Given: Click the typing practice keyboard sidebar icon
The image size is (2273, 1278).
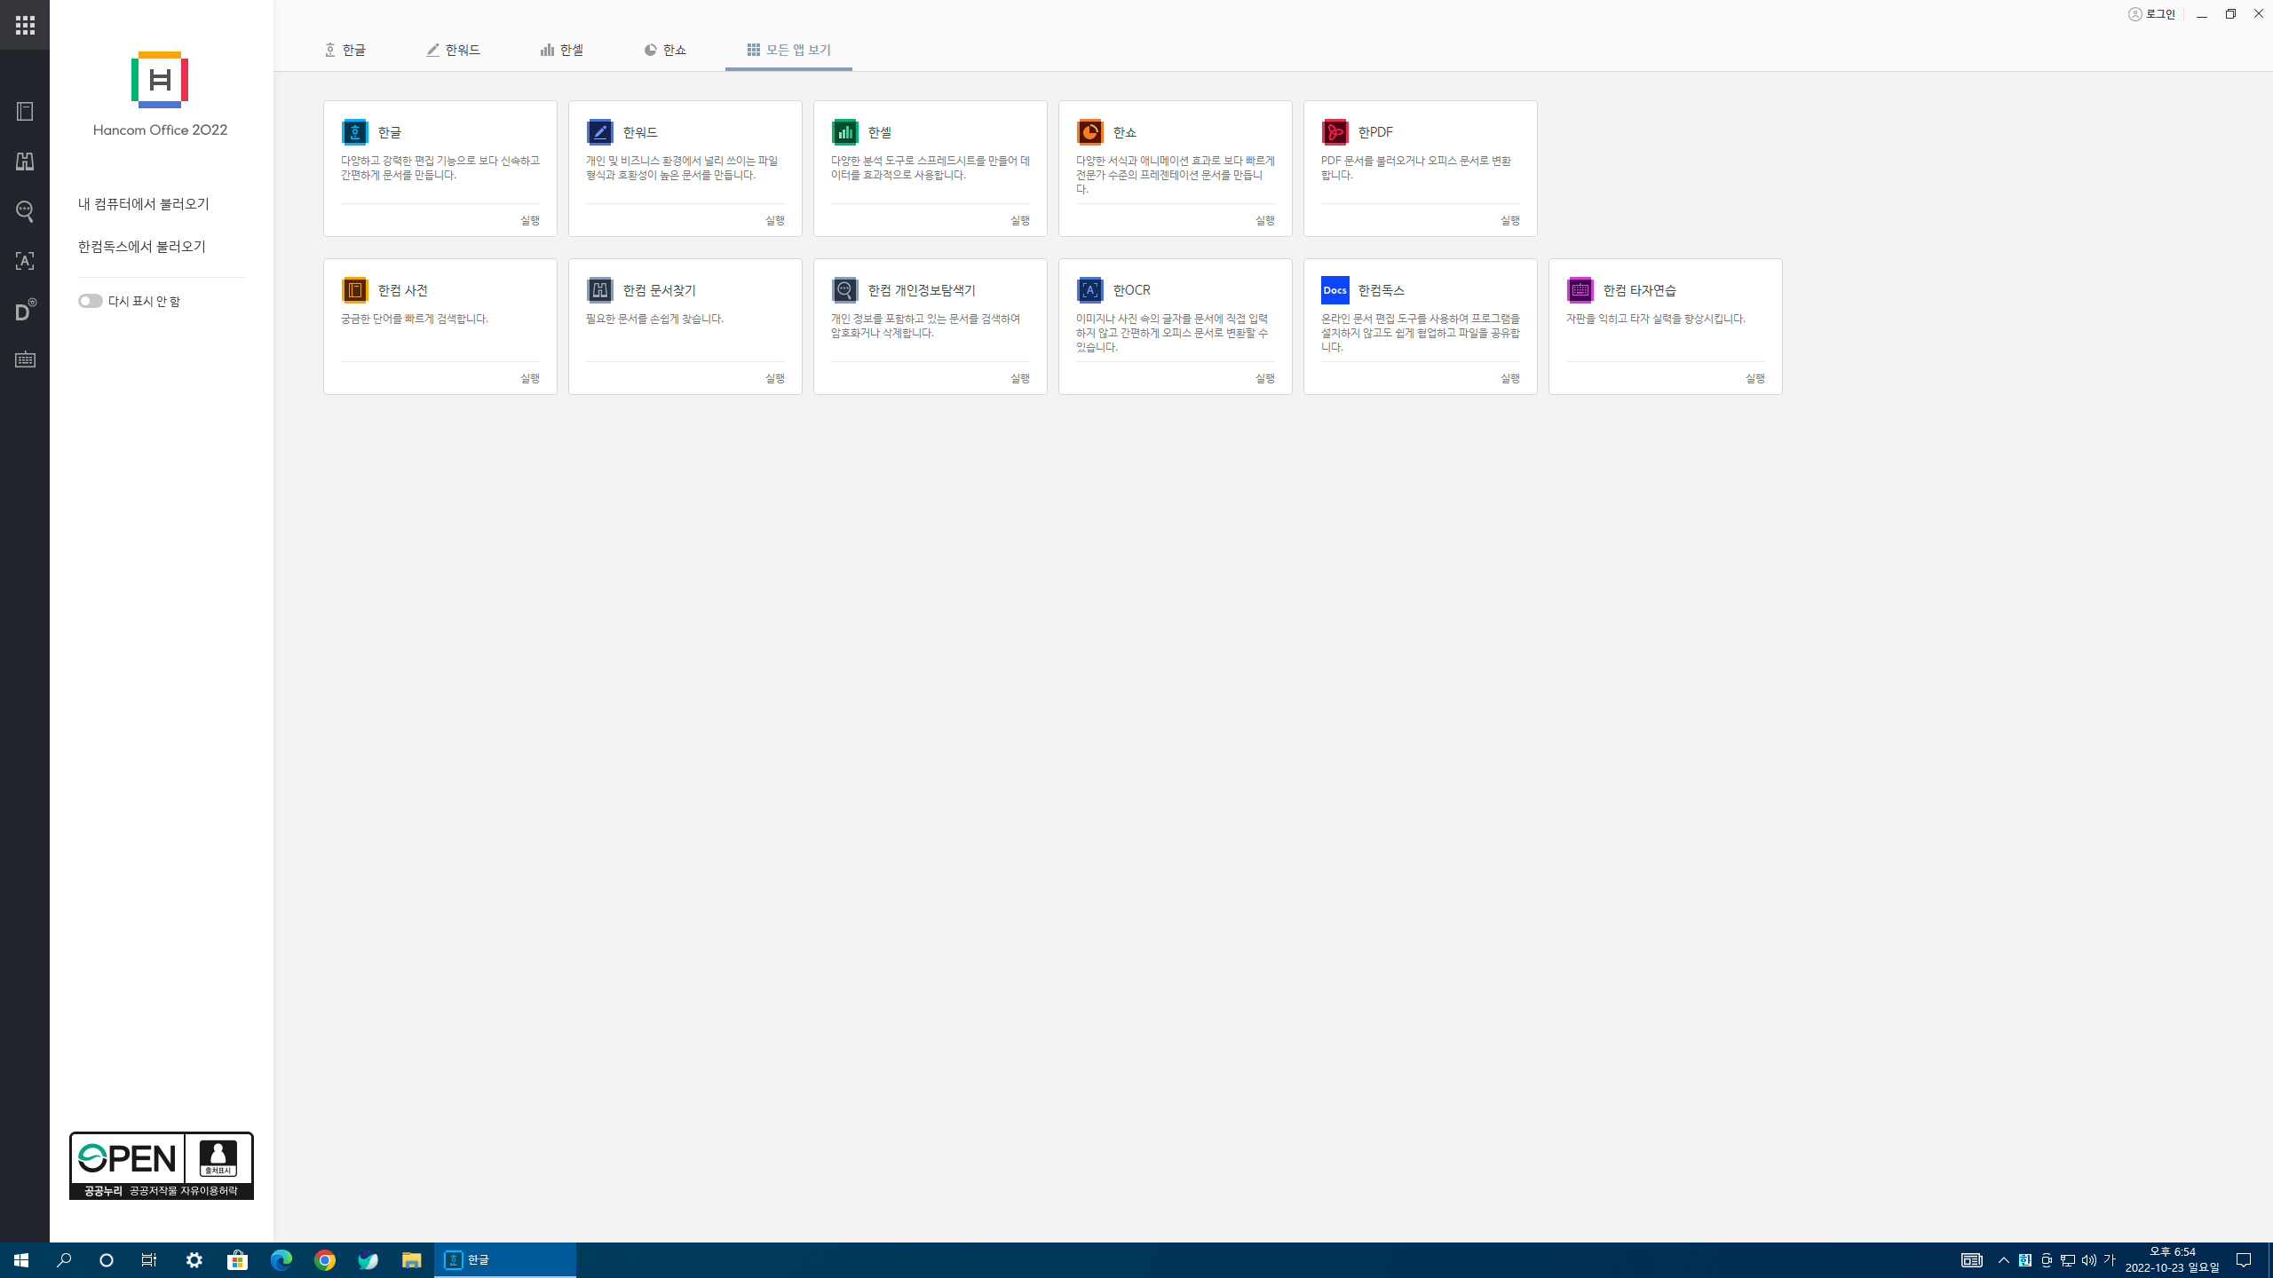Looking at the screenshot, I should pos(25,359).
